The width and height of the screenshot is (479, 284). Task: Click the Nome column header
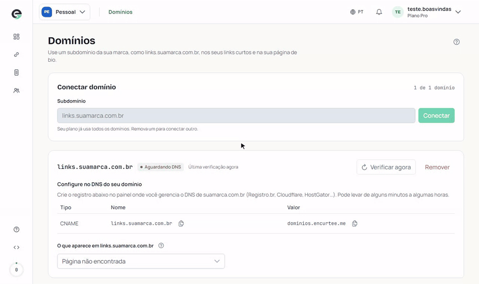tap(118, 207)
